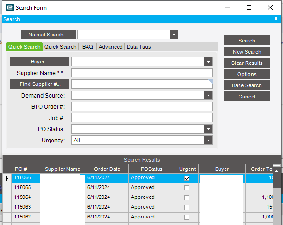Switch to the BAQ tab

(87, 47)
